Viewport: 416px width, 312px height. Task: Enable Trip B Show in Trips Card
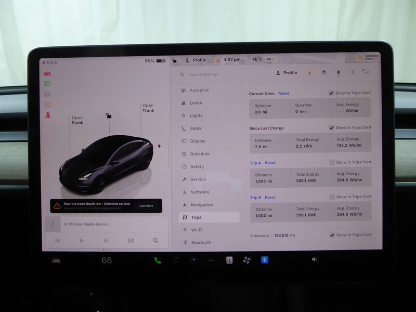point(332,197)
